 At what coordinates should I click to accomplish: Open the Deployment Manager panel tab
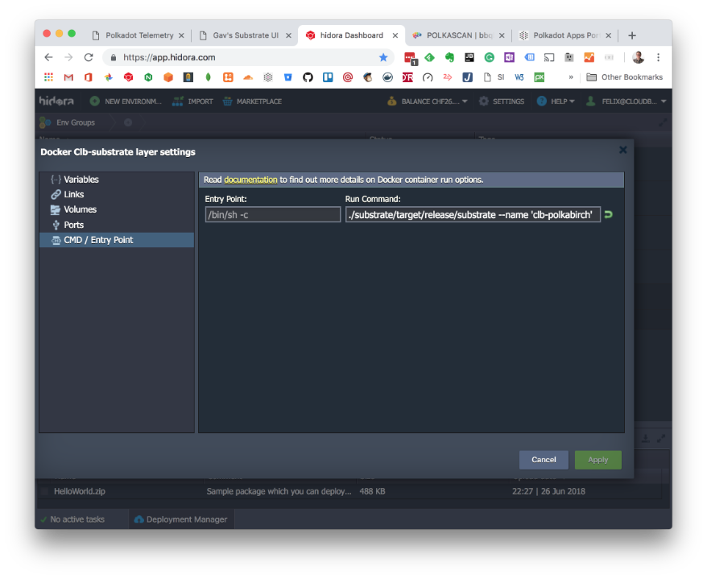[x=181, y=519]
